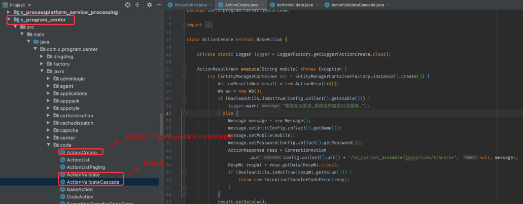Click the ActionList class icon in tree

pyautogui.click(x=62, y=160)
